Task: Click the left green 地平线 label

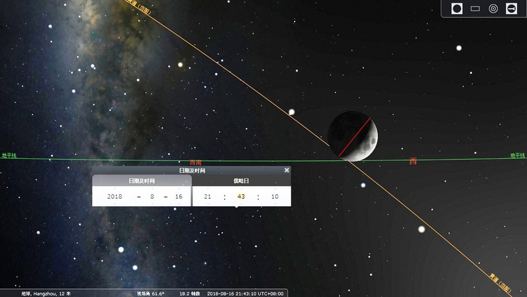Action: point(9,156)
